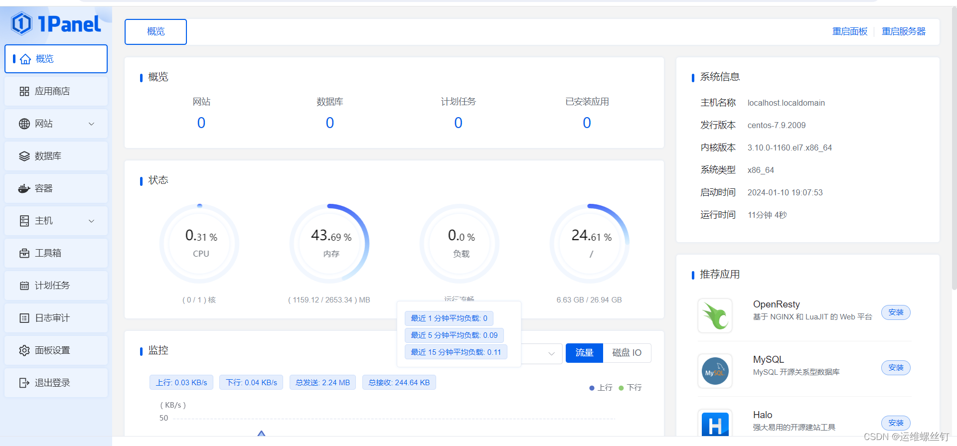
Task: Switch monitor to 磁盘 IO tab
Action: tap(627, 353)
